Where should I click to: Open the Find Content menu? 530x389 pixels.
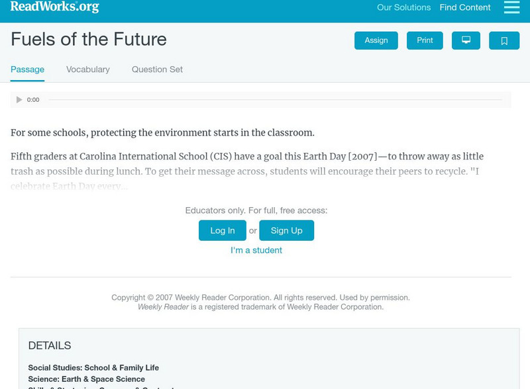(x=465, y=8)
